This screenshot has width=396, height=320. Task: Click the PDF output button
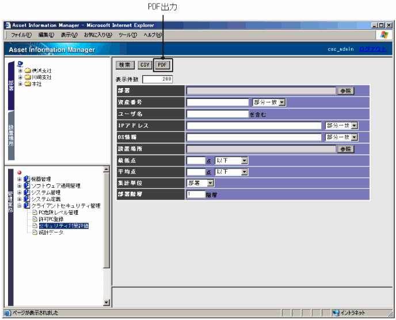[x=162, y=65]
